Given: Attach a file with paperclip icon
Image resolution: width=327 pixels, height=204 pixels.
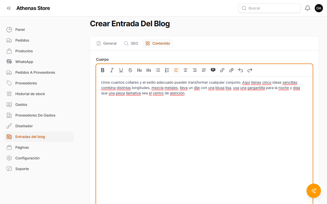Looking at the screenshot, I should [x=231, y=70].
